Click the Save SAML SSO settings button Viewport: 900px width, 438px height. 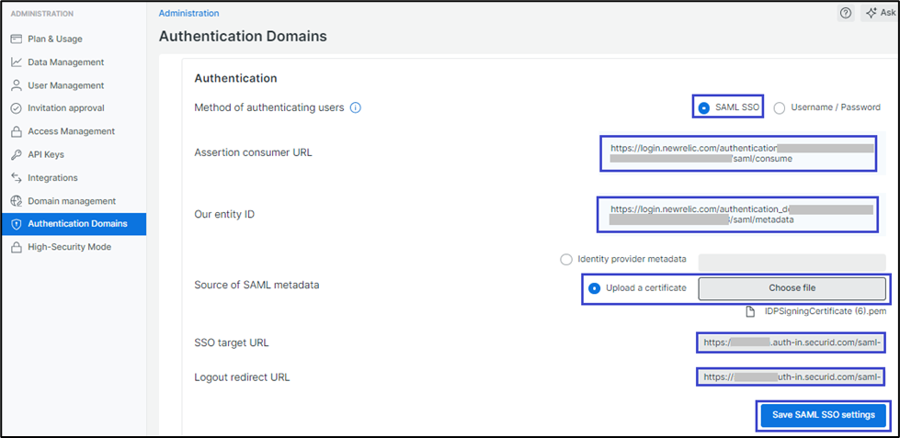point(823,415)
